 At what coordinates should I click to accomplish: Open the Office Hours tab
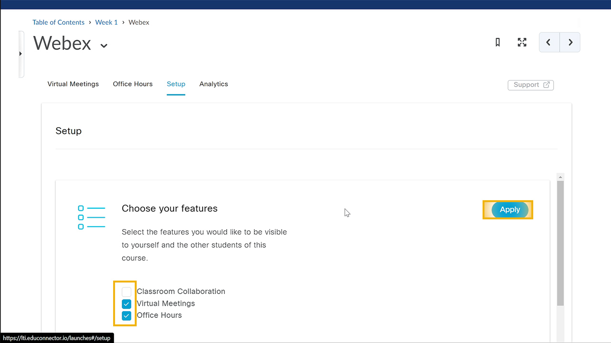(x=133, y=84)
